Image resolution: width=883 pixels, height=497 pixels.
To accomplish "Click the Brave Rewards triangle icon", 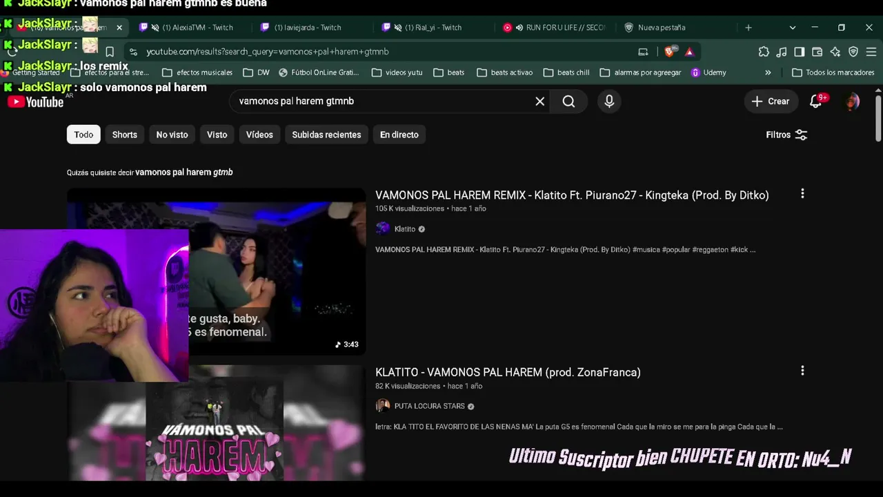I will 689,52.
